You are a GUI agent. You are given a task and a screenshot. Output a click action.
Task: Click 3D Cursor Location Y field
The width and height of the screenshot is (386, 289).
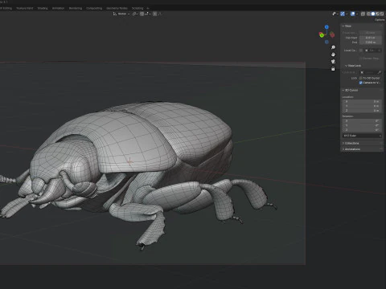point(362,106)
